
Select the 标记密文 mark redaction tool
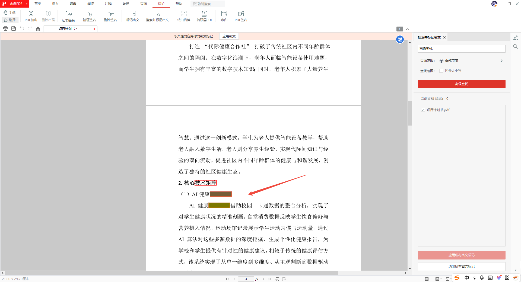click(133, 16)
